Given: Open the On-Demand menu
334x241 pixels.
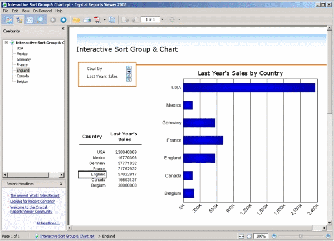Looking at the screenshot, I should [x=41, y=11].
